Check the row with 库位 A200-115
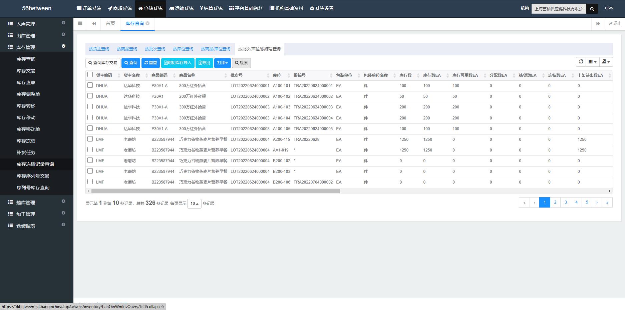The width and height of the screenshot is (625, 310). tap(90, 139)
